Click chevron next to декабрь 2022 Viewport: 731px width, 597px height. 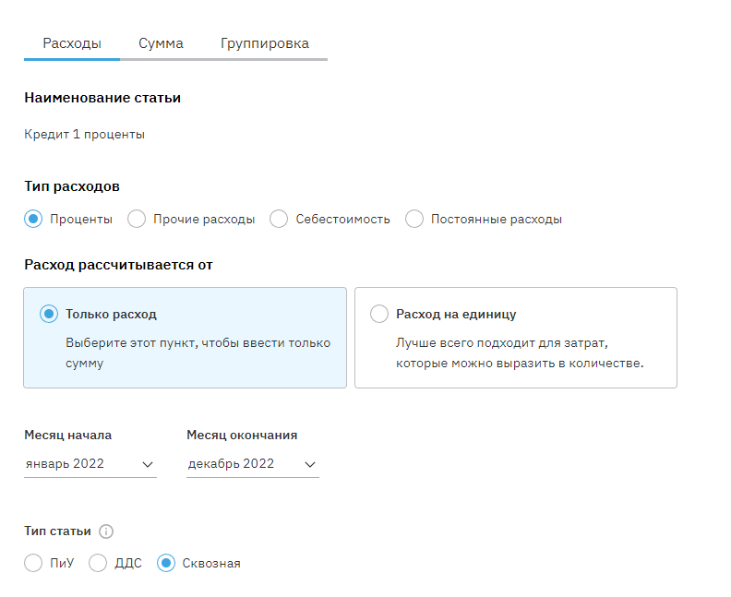[310, 464]
